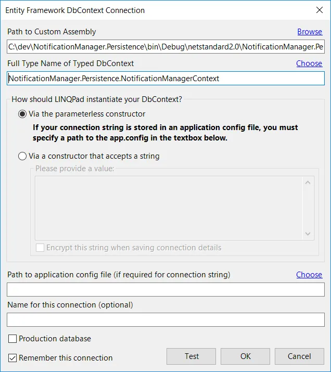Image resolution: width=331 pixels, height=372 pixels.
Task: Click scroll up arrow in value box
Action: pyautogui.click(x=308, y=183)
